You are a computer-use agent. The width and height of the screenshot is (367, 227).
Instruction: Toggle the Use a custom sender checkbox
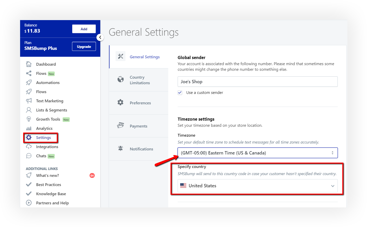pos(180,93)
